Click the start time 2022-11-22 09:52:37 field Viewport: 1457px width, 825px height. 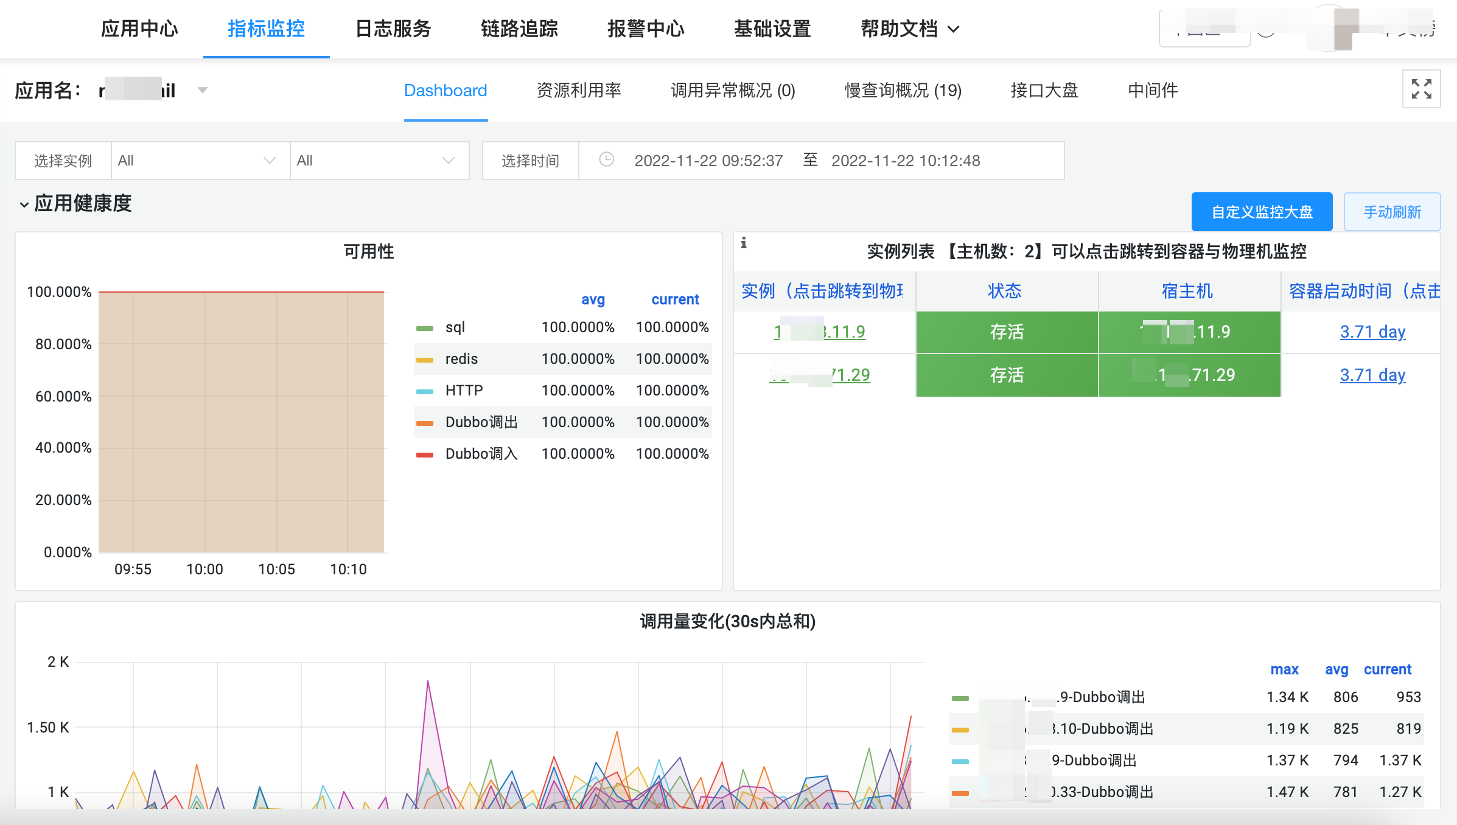click(708, 161)
